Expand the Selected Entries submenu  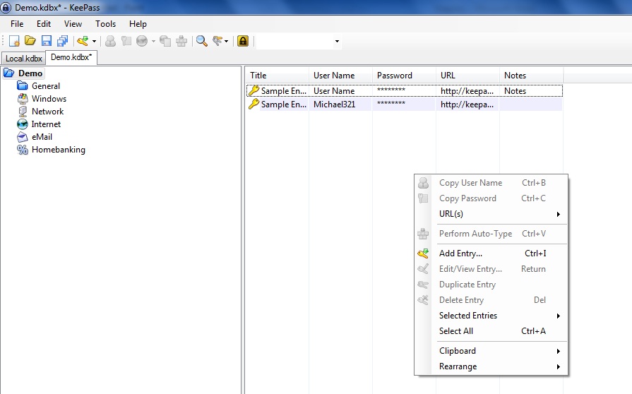[x=491, y=316]
